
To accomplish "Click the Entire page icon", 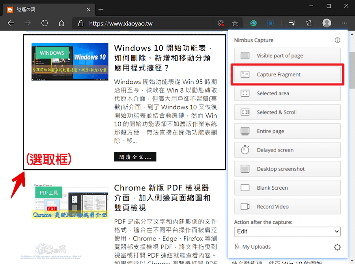I will click(245, 131).
